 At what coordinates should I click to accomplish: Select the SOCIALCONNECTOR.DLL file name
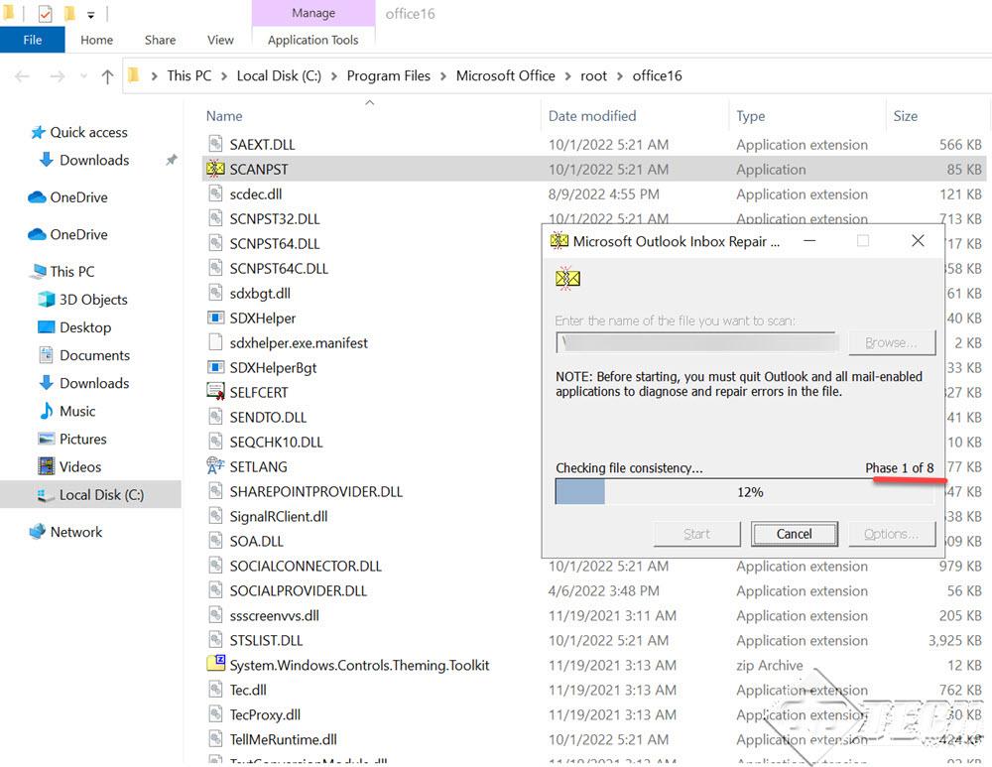(x=306, y=566)
